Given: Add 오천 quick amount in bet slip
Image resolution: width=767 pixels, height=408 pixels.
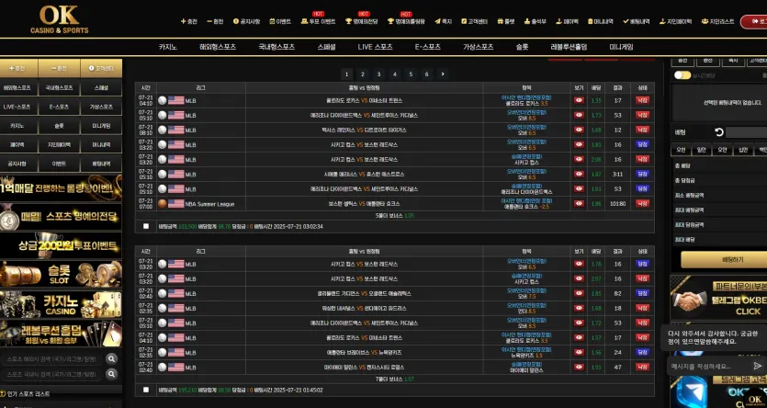Looking at the screenshot, I should pyautogui.click(x=682, y=150).
